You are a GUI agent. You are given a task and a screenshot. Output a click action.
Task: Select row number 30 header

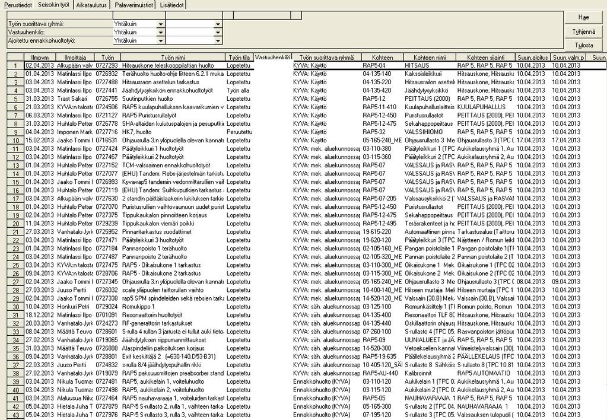coord(16,307)
